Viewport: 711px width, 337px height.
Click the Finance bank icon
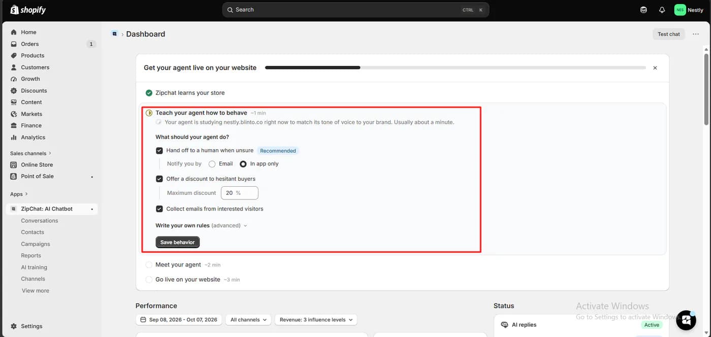[14, 125]
